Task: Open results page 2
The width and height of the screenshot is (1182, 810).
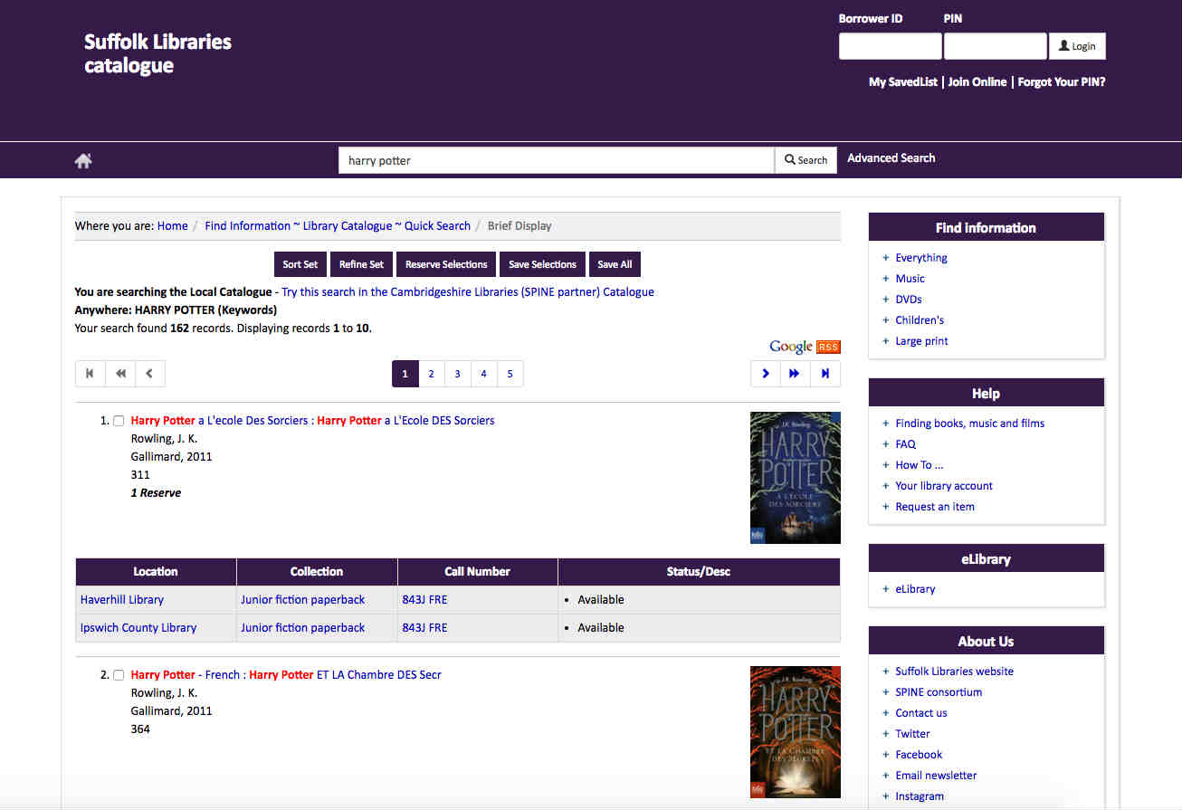Action: [432, 374]
